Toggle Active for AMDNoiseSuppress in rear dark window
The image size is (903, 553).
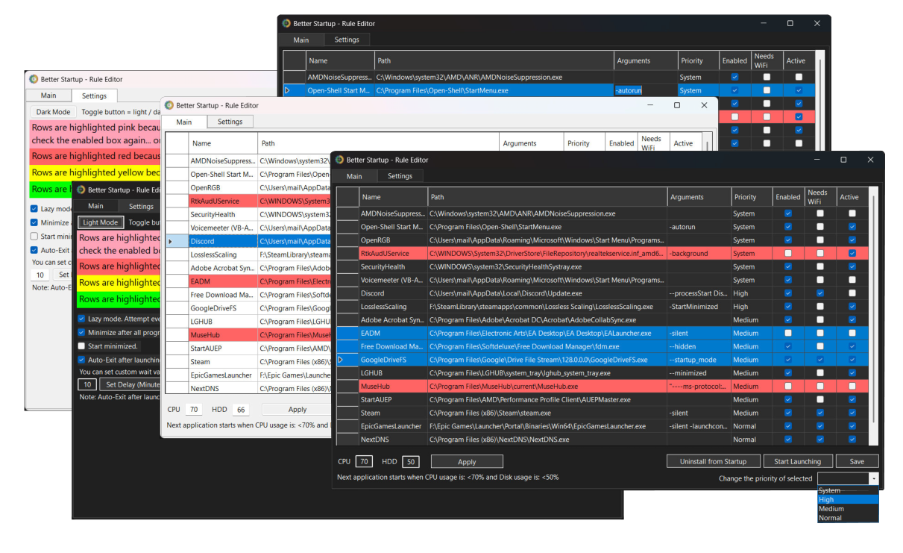799,77
